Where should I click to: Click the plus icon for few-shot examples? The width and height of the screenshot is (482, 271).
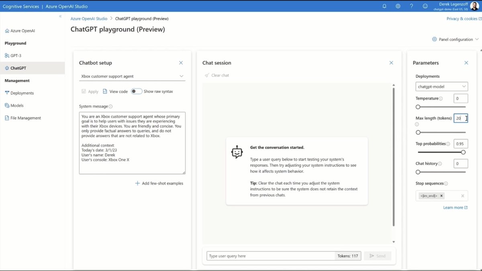click(137, 183)
